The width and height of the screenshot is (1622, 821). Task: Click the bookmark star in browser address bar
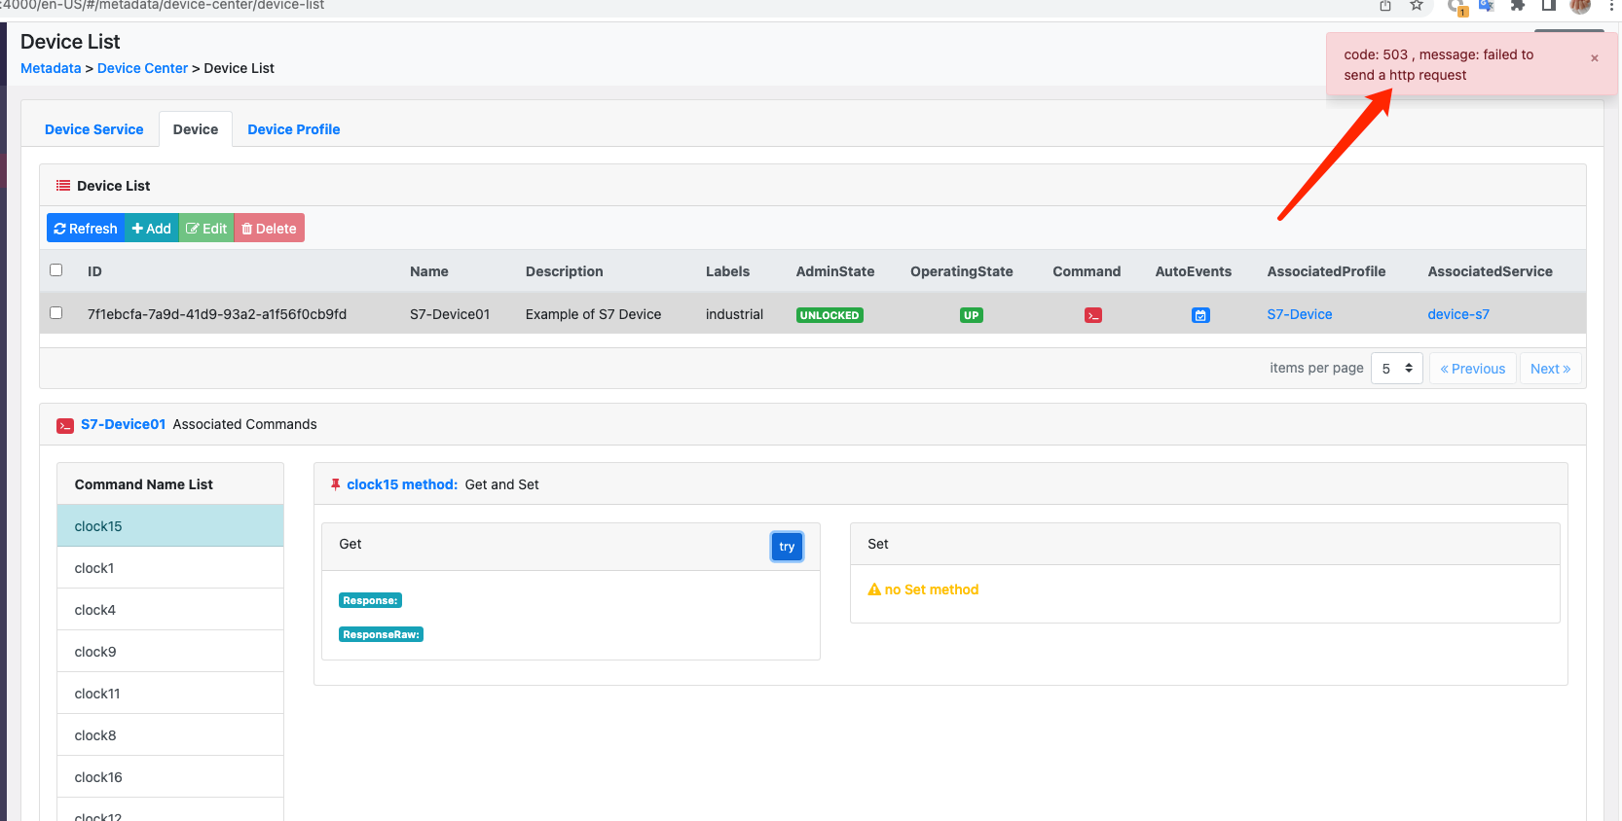pos(1417,6)
